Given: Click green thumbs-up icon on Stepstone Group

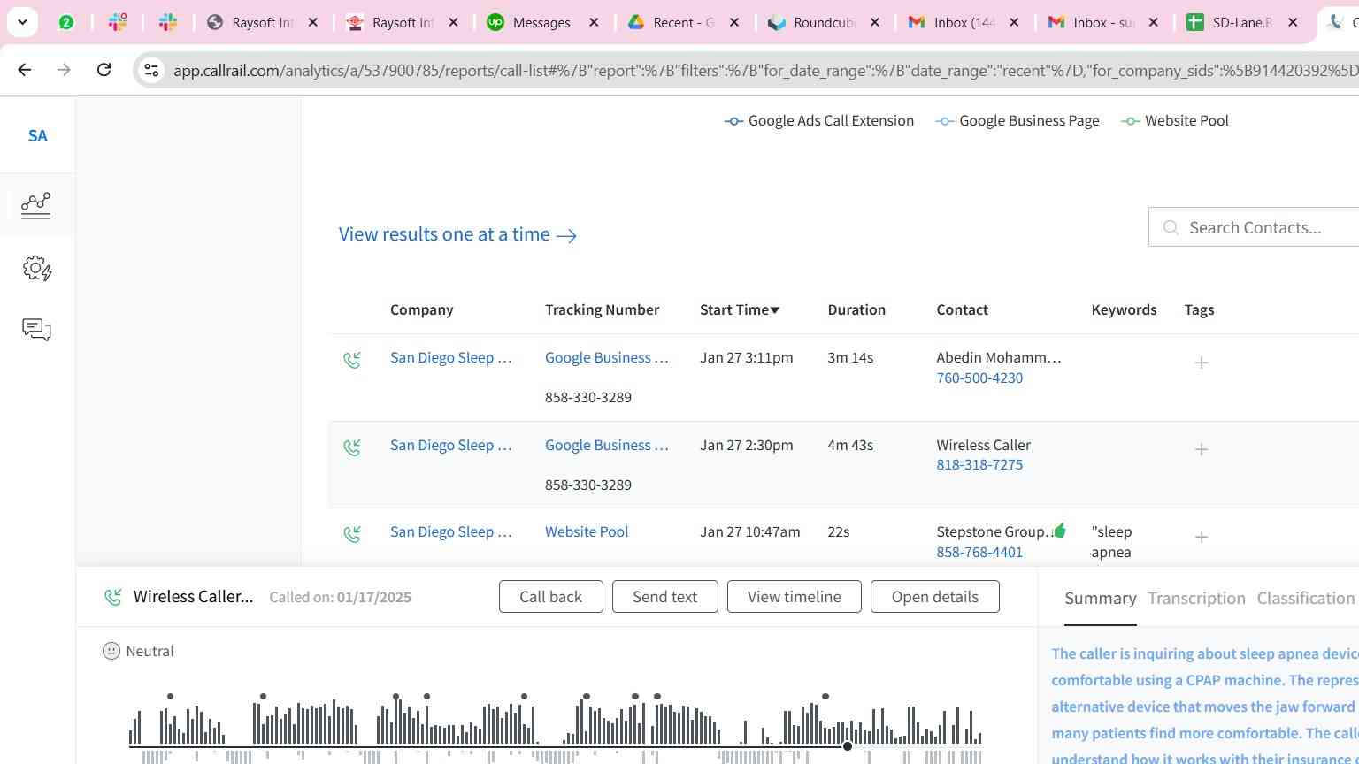Looking at the screenshot, I should (x=1059, y=531).
